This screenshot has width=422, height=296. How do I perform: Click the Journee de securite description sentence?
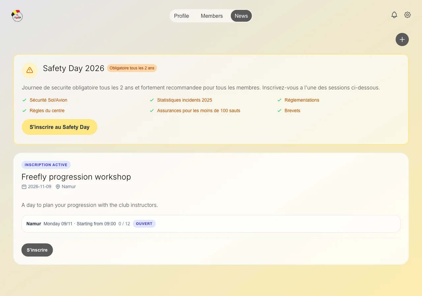pos(201,88)
